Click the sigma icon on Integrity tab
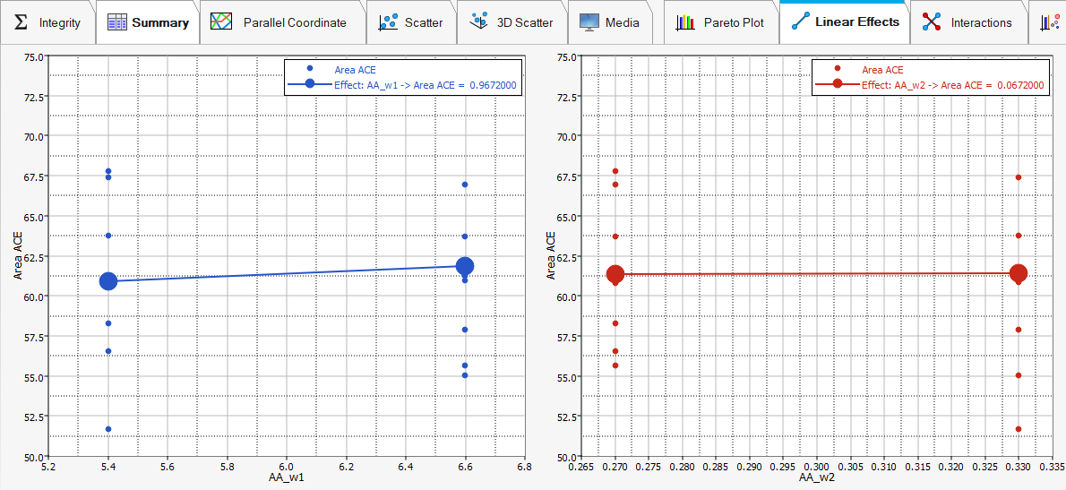 coord(21,22)
